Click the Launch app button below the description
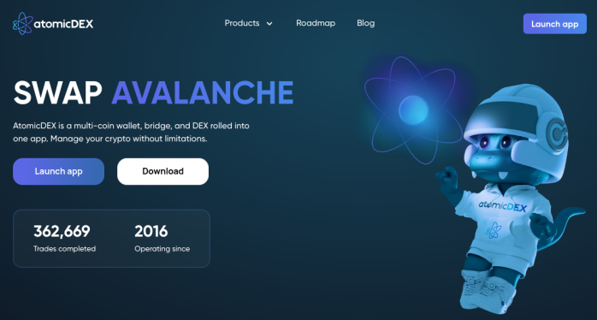The image size is (597, 320). (x=59, y=171)
